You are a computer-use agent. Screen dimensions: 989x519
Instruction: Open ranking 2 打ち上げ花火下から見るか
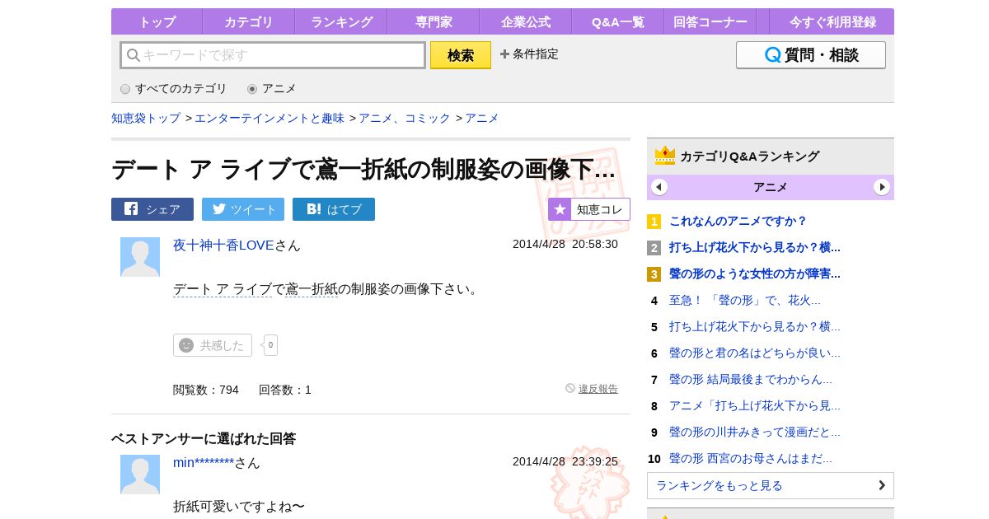[755, 247]
